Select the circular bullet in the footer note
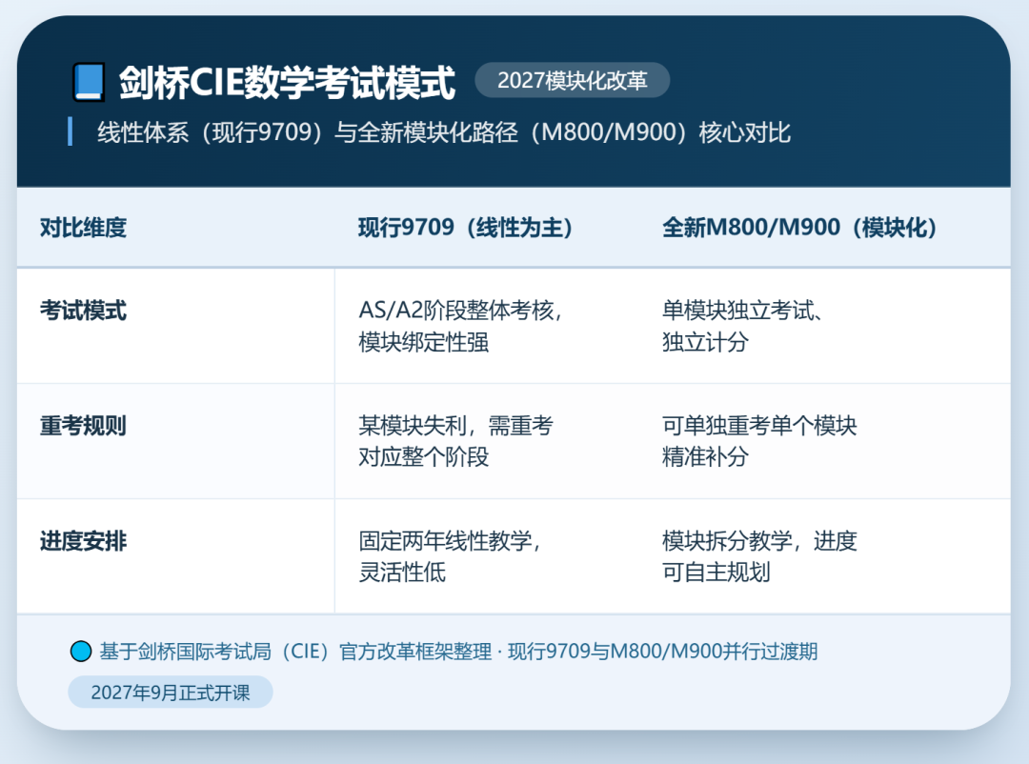 click(79, 652)
